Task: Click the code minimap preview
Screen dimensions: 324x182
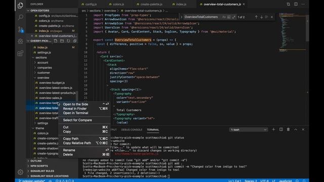Action: (x=293, y=32)
